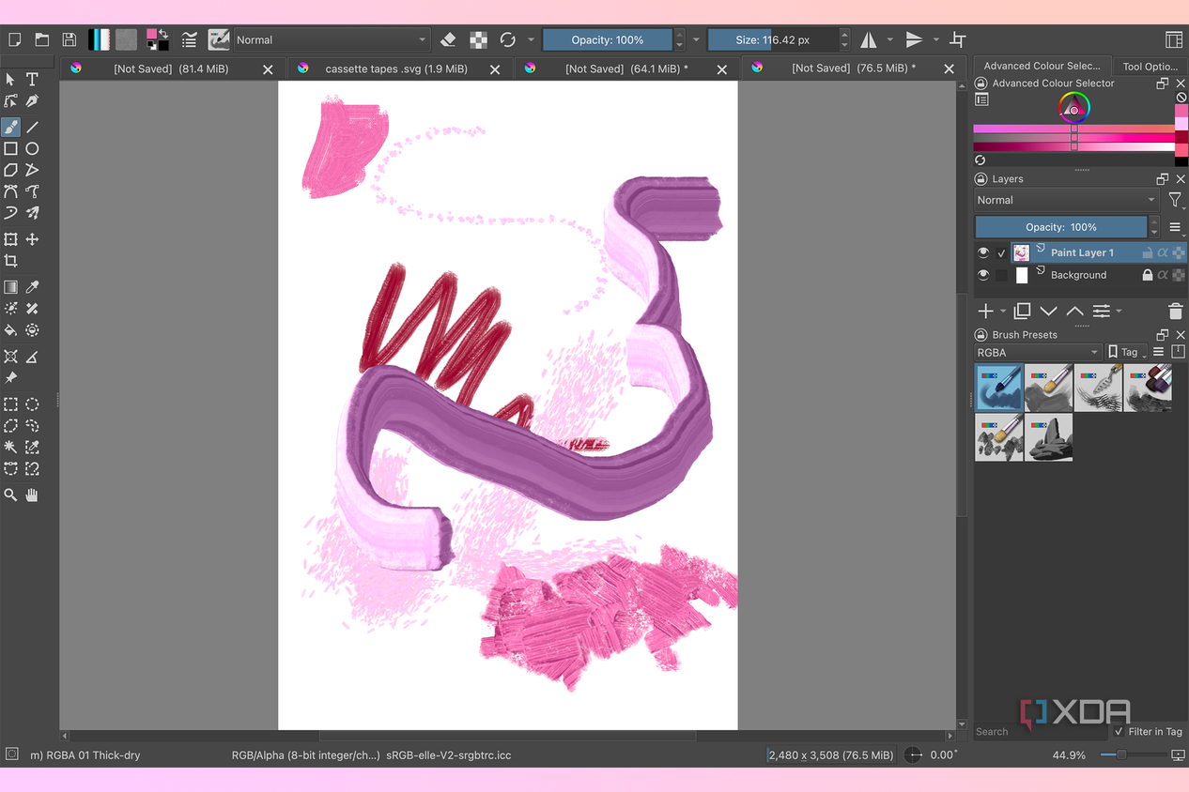Open the RGBA brush tag dropdown
Screen dimensions: 1189x792
click(x=1038, y=352)
